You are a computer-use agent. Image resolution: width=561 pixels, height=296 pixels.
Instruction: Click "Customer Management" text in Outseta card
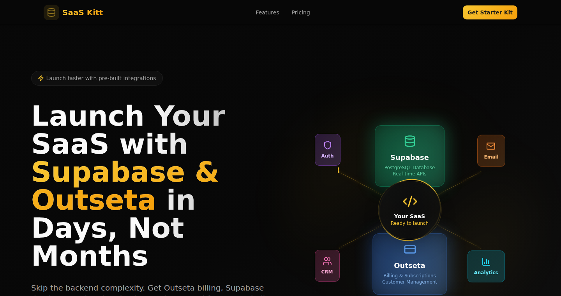coord(409,282)
